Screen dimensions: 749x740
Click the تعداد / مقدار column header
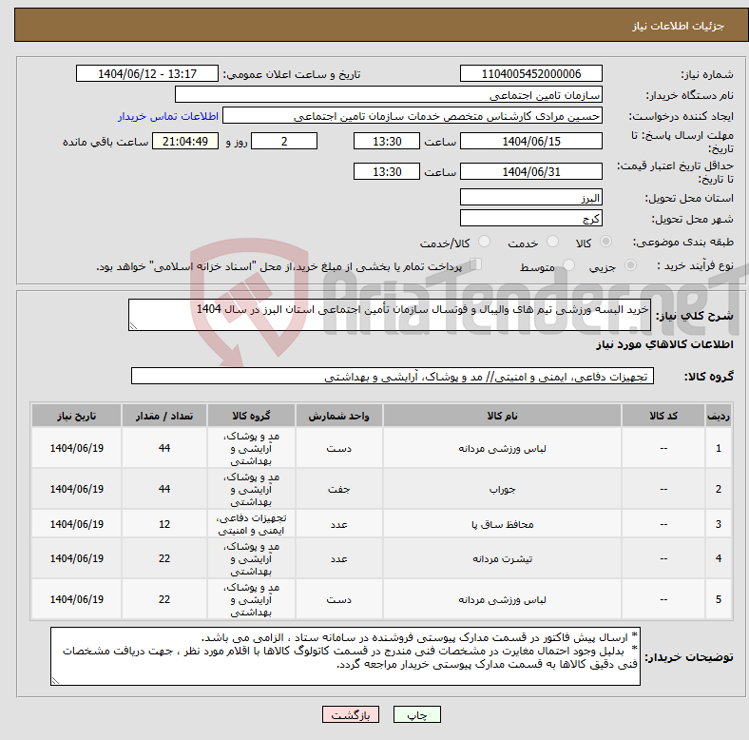pyautogui.click(x=164, y=416)
